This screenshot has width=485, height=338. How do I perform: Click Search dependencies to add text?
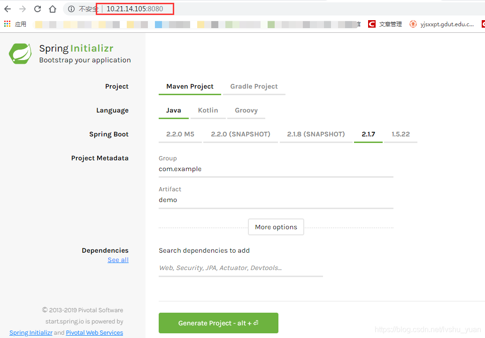pos(204,250)
